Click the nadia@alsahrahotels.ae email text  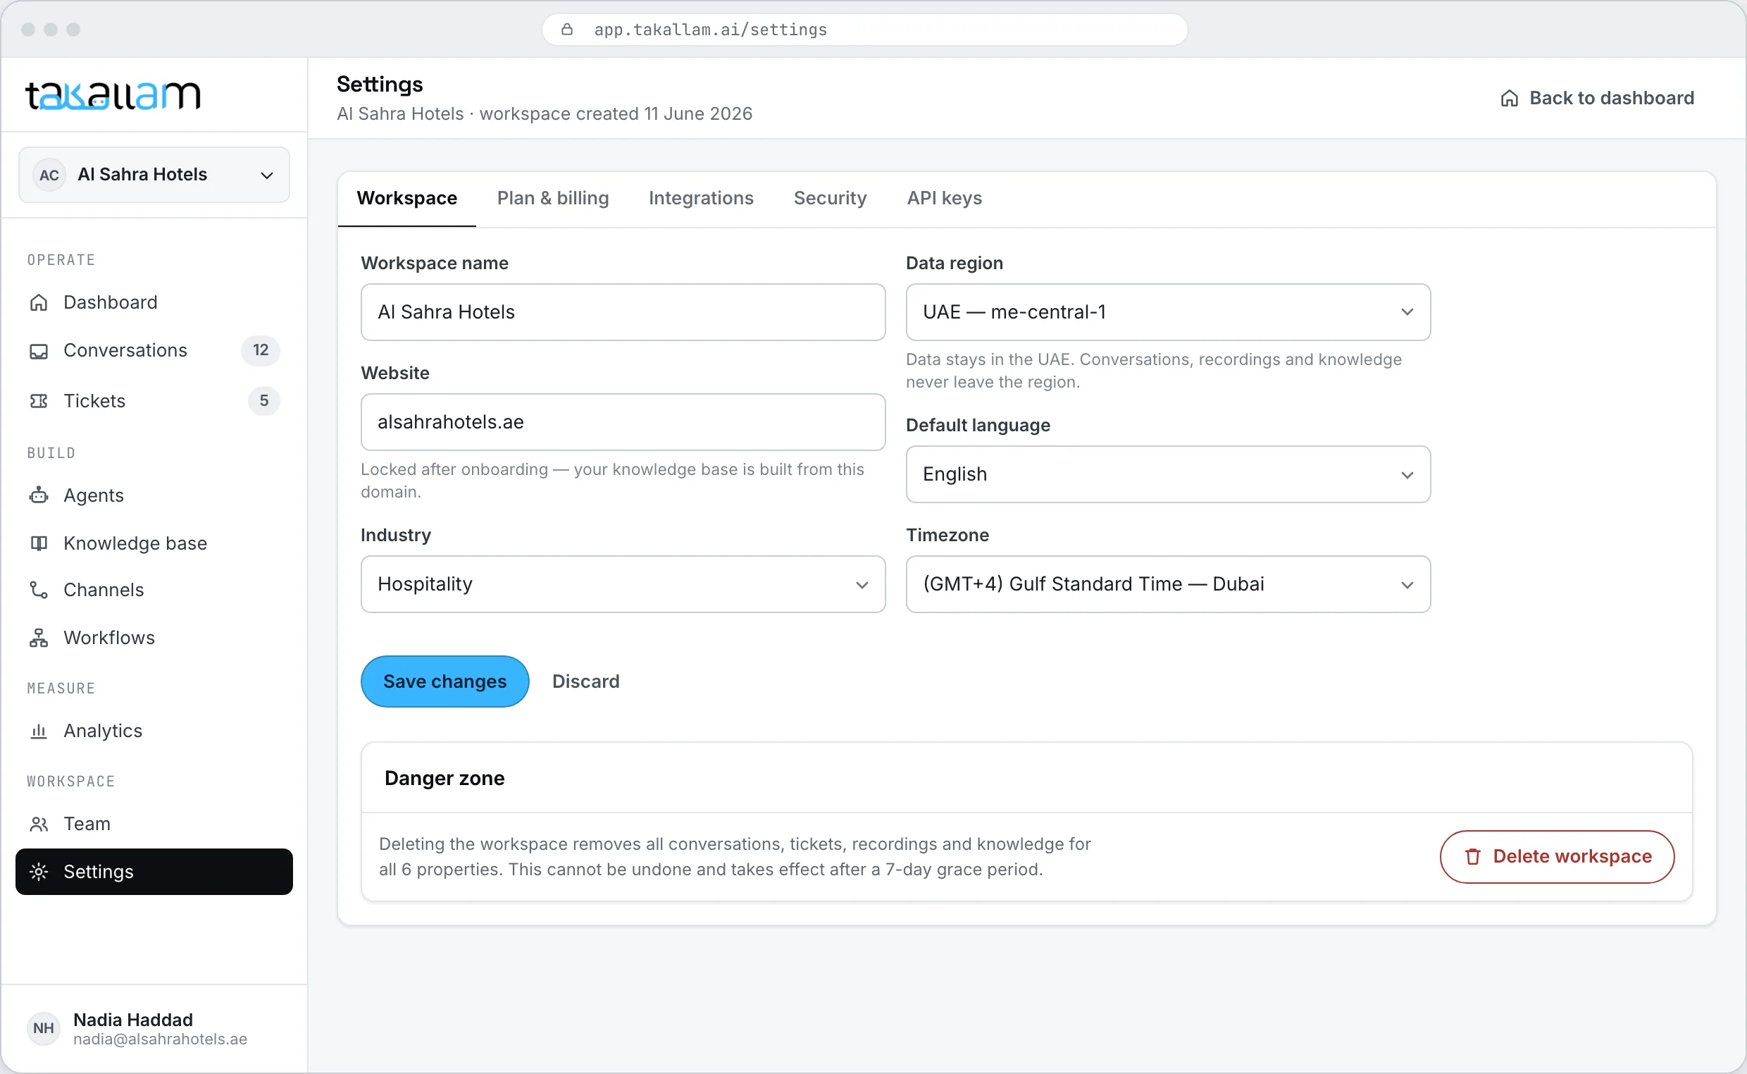coord(161,1039)
